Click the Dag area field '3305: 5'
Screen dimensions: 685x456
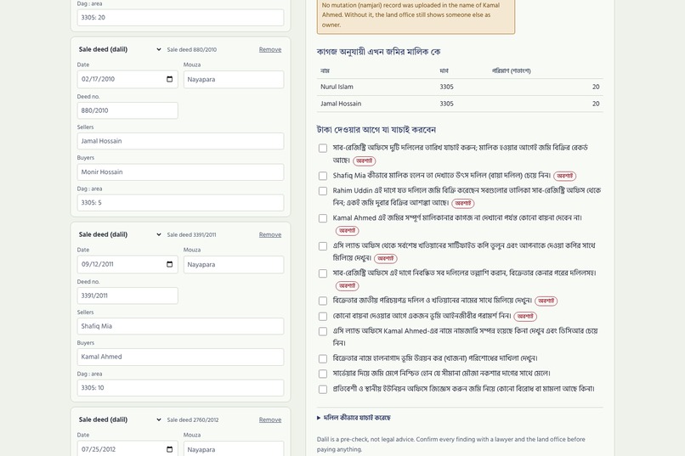(180, 202)
